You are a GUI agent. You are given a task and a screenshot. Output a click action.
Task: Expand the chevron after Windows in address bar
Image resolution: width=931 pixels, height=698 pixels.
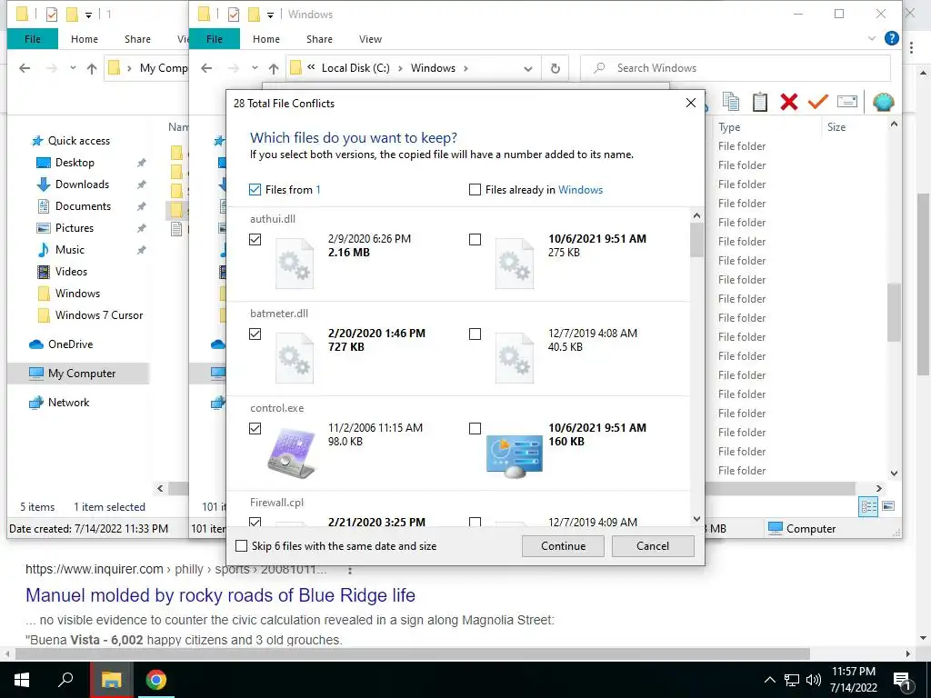click(x=465, y=68)
